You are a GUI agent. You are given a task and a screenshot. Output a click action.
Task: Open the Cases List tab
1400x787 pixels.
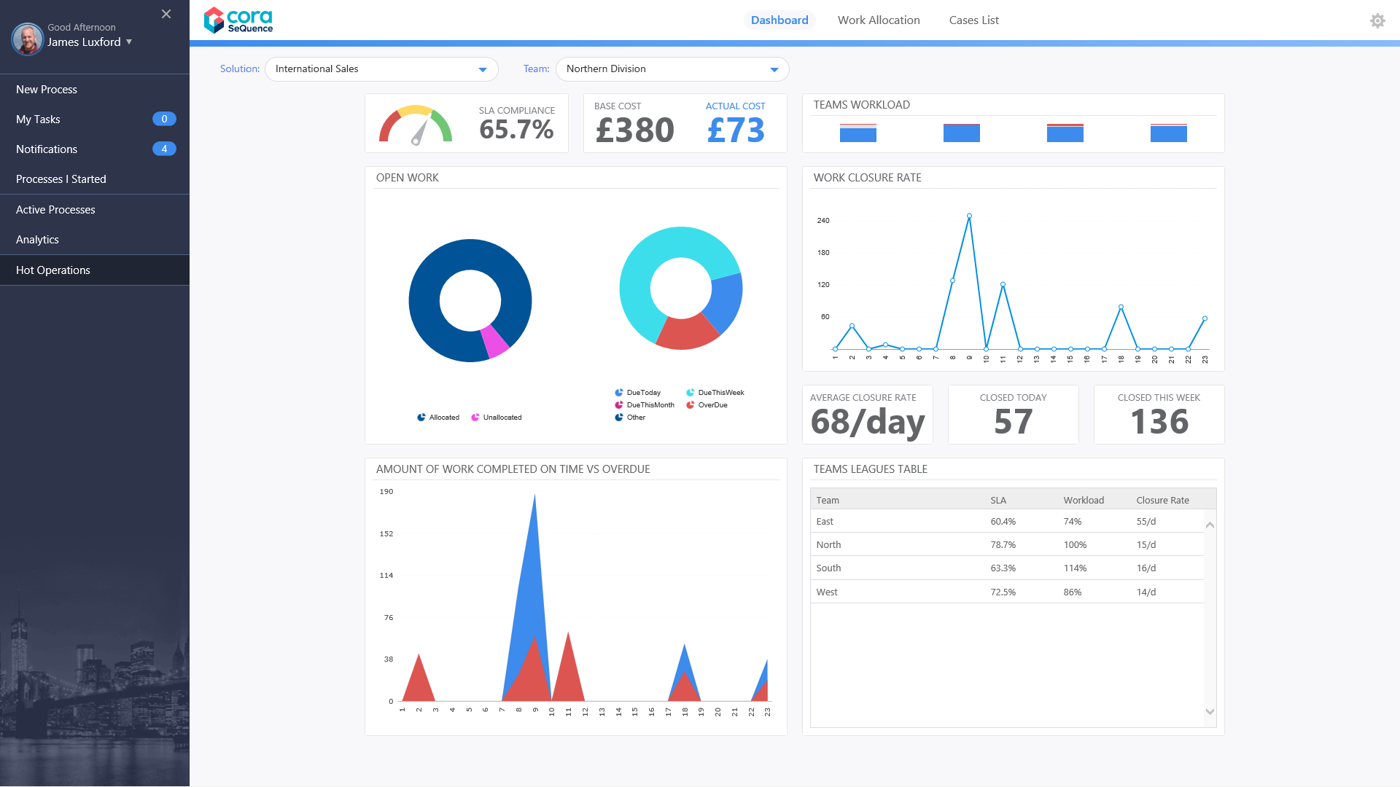click(973, 20)
